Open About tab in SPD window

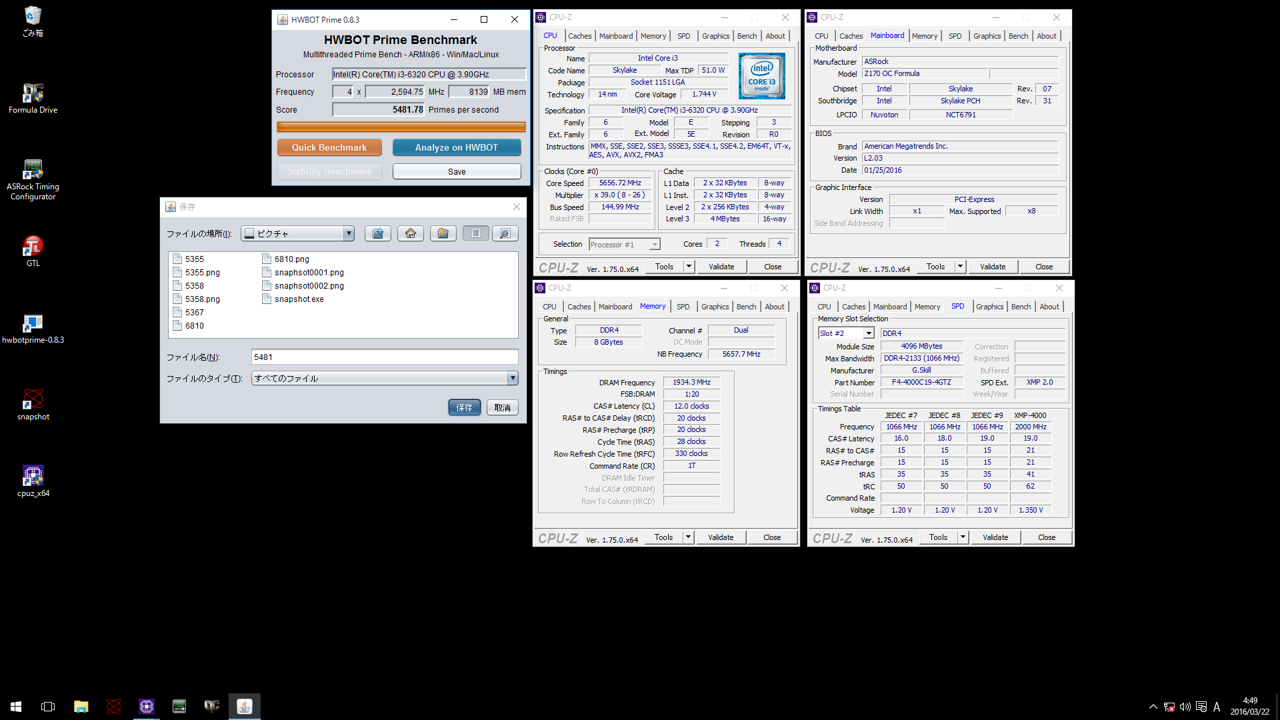(x=1049, y=307)
